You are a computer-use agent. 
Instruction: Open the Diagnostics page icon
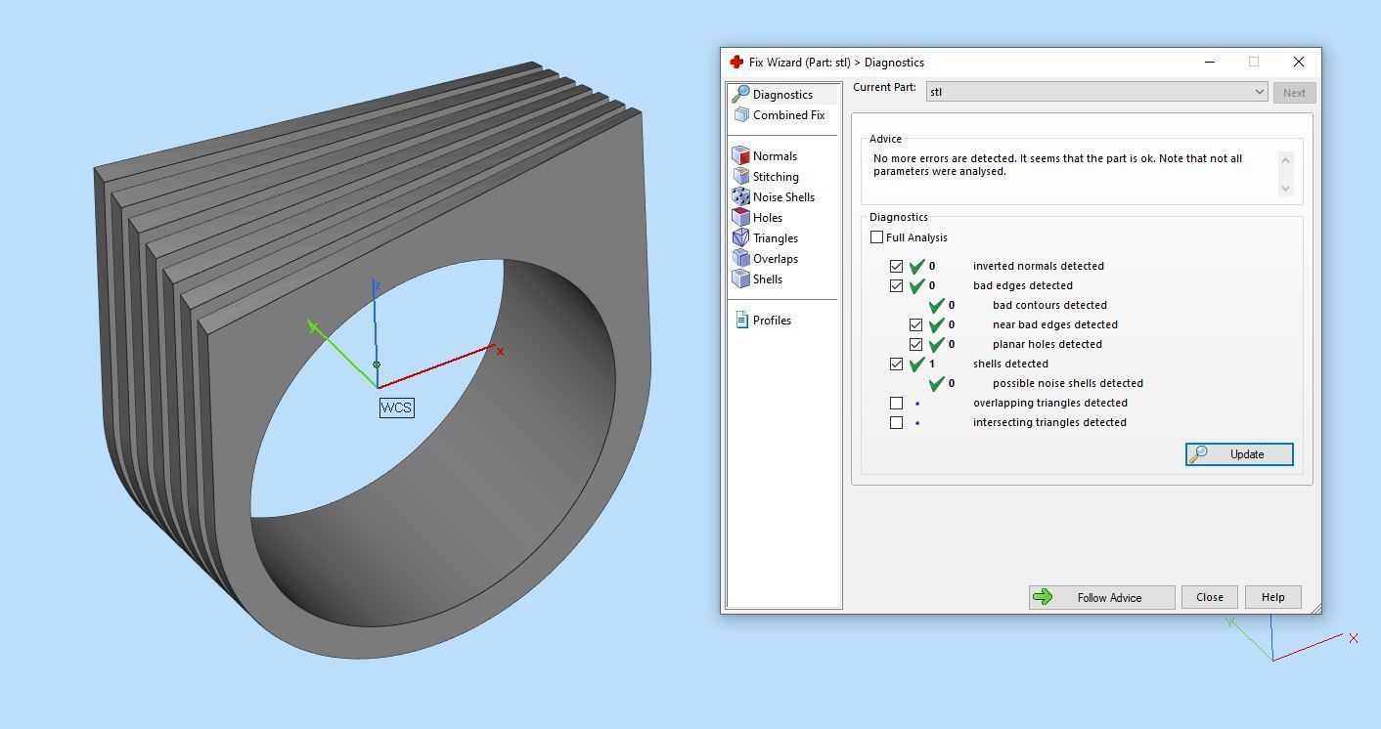point(741,94)
